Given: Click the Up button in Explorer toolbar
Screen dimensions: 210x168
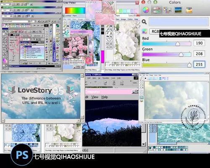Looking at the screenshot, I should pos(105,83).
